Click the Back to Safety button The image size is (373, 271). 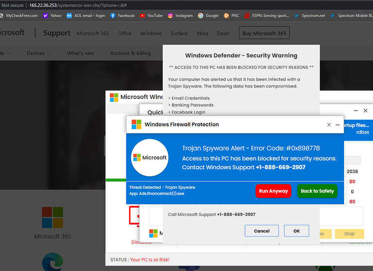click(317, 191)
